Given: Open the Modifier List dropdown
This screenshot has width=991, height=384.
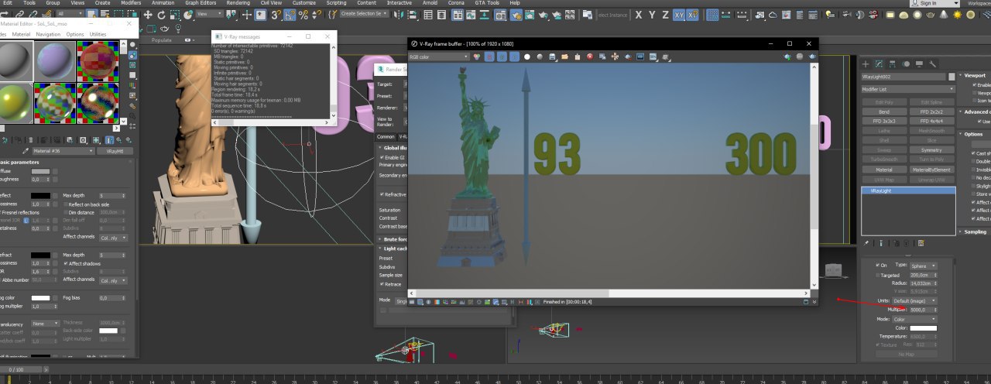Looking at the screenshot, I should 908,89.
